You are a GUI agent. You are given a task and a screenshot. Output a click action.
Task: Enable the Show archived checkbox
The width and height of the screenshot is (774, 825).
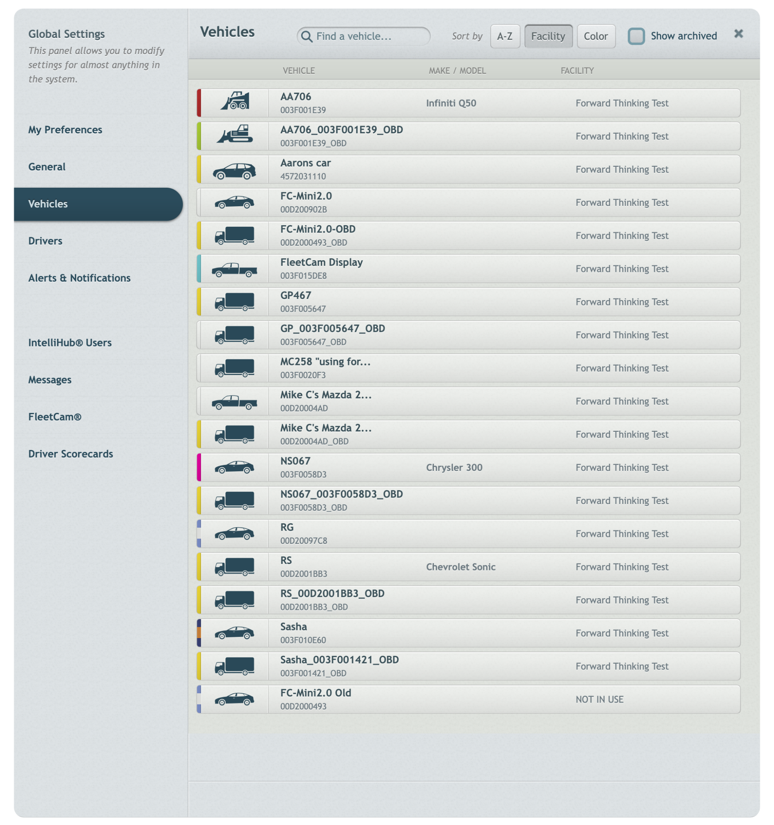[636, 36]
